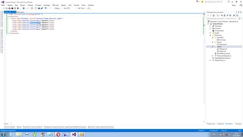Switch to the Main.axml editor tab
The width and height of the screenshot is (243, 137).
[20, 12]
